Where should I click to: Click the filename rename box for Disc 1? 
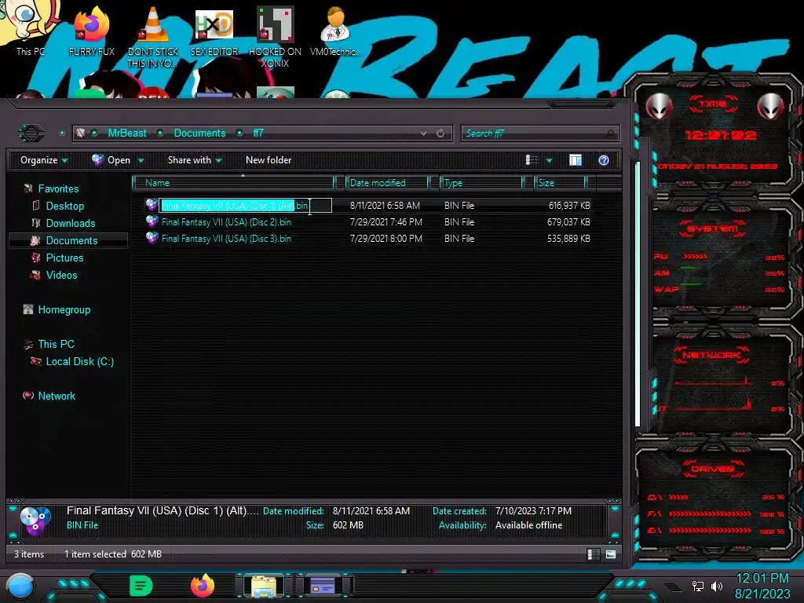pos(245,206)
